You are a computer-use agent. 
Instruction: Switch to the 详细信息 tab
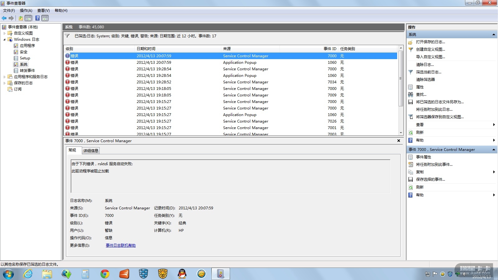pyautogui.click(x=91, y=151)
